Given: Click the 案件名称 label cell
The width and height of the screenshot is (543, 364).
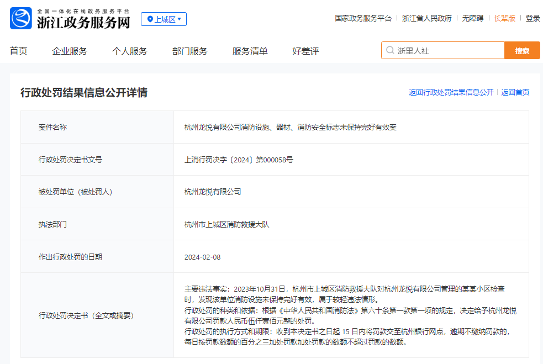Looking at the screenshot, I should coord(97,127).
